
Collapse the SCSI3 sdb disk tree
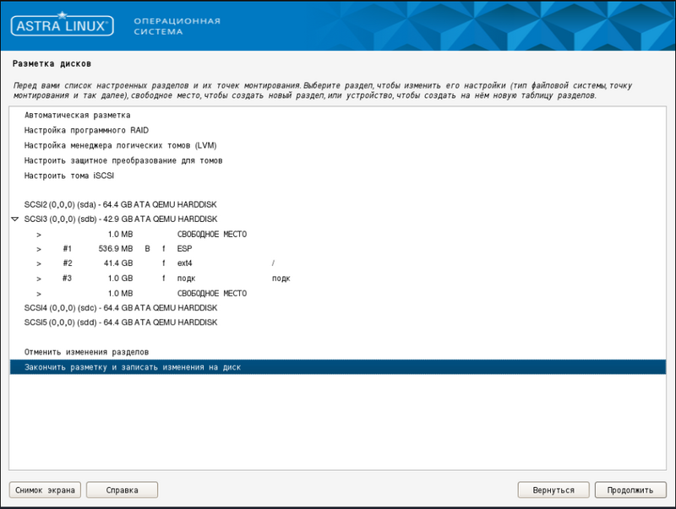coord(15,219)
